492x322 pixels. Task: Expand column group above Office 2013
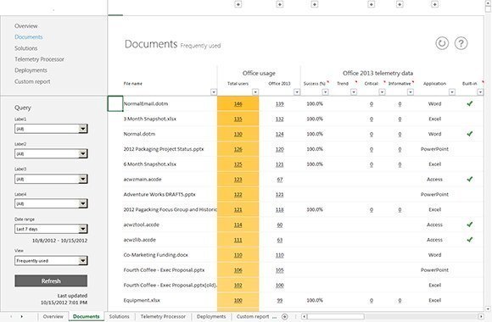click(280, 4)
